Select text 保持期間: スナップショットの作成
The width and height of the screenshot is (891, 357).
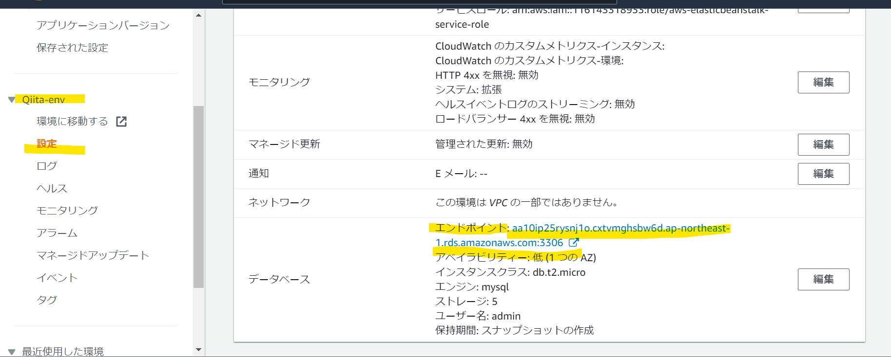coord(514,330)
